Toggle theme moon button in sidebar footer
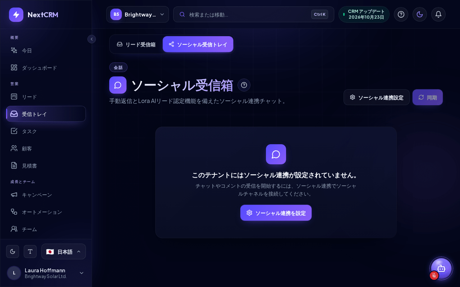The height and width of the screenshot is (287, 460). [x=13, y=251]
